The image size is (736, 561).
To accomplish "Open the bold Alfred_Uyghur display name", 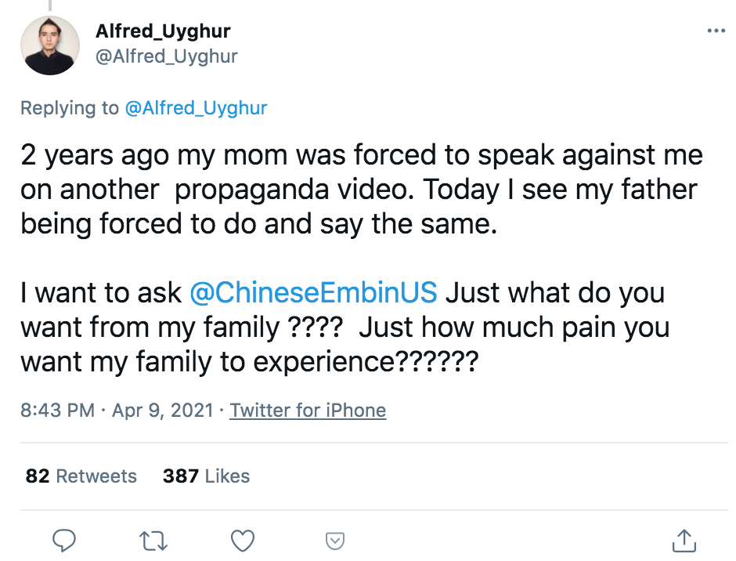I will 163,31.
